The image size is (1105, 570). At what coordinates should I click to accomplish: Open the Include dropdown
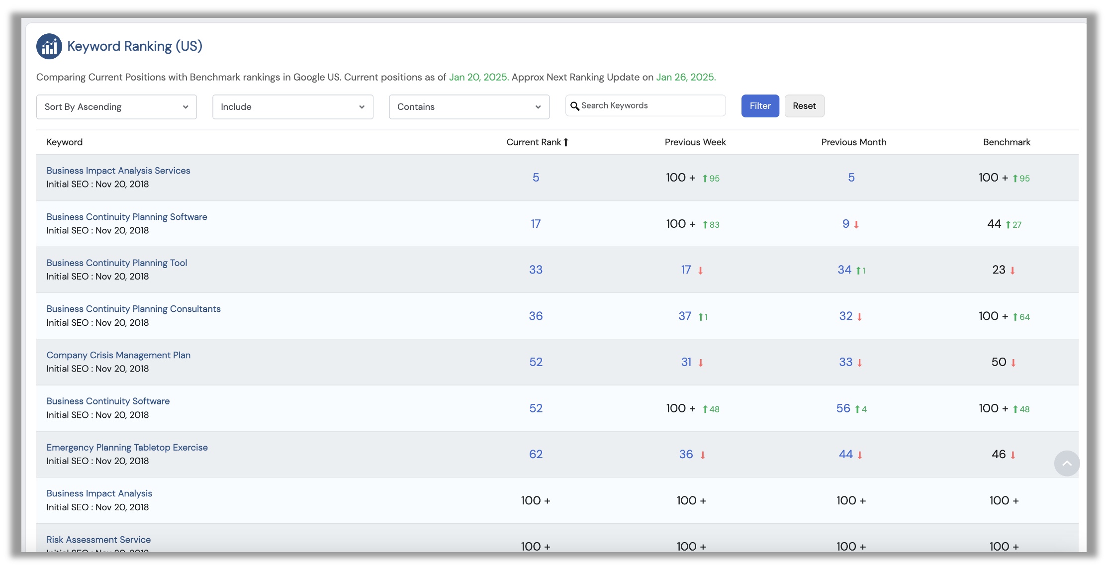pos(293,107)
